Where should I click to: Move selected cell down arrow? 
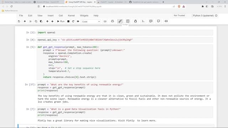tap(52, 21)
